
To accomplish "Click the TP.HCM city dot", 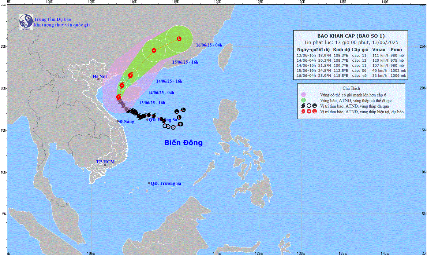I will (x=105, y=165).
